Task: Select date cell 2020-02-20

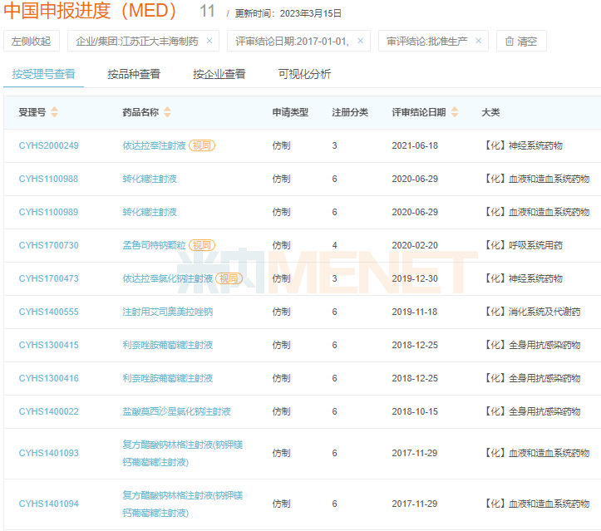Action: [415, 245]
